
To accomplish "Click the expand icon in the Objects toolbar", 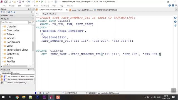I will coord(4,12).
